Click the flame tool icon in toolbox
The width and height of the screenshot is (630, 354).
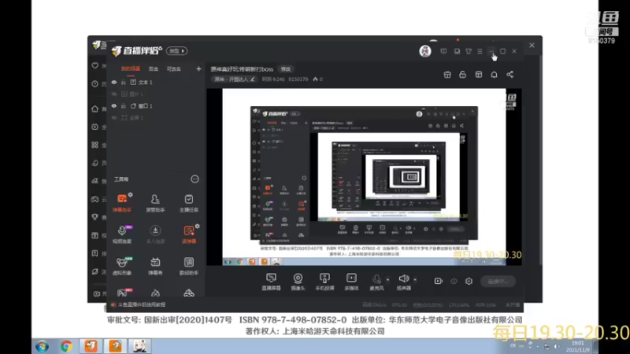[155, 293]
